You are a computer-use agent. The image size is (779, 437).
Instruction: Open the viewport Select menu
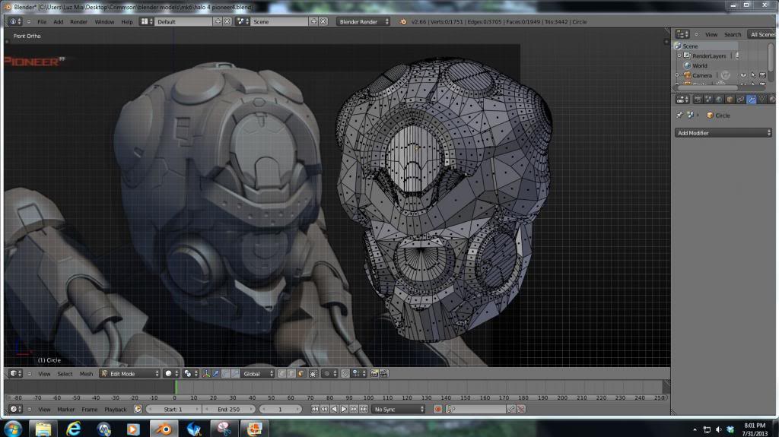pos(65,374)
